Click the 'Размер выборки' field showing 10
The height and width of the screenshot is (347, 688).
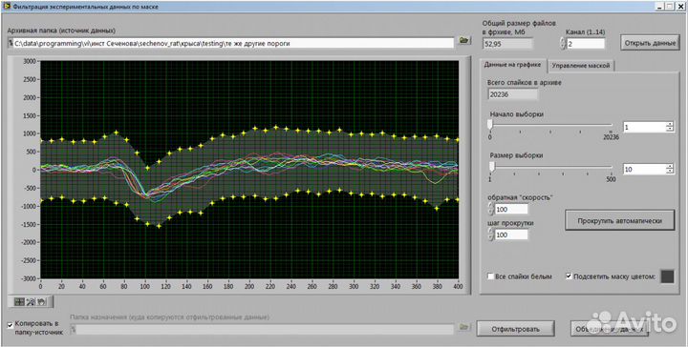644,169
